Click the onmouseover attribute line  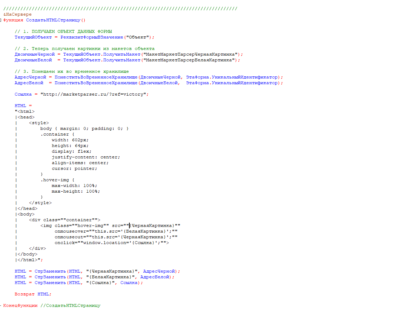point(116,231)
